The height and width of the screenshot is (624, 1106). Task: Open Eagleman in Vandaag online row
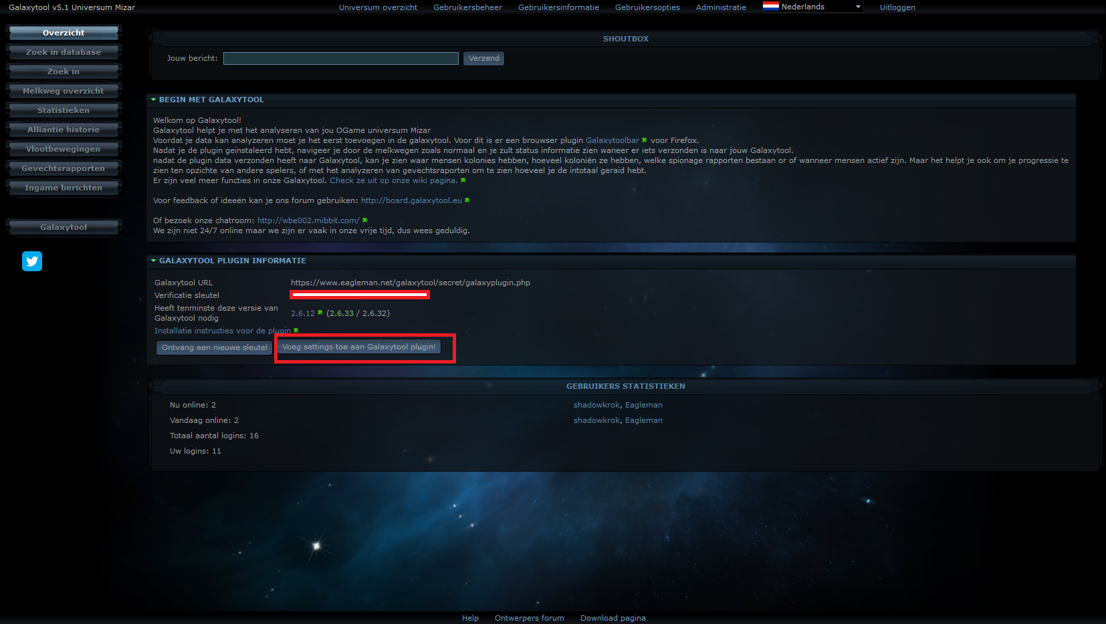(x=644, y=420)
